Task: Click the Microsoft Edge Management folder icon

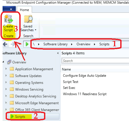Action: [x=12, y=103]
